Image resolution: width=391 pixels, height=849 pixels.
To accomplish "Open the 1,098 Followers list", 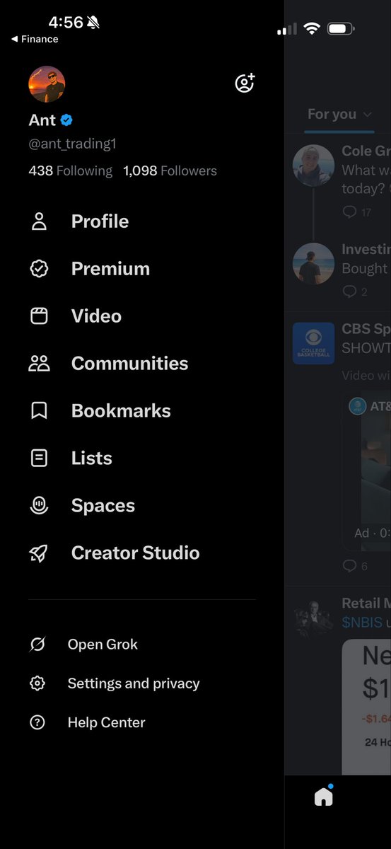I will click(x=170, y=171).
